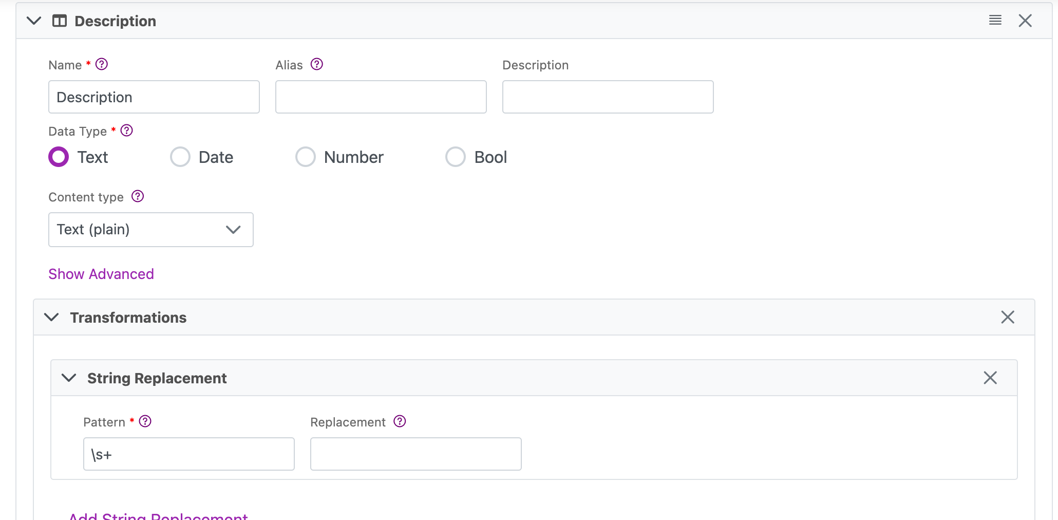The image size is (1058, 520).
Task: Click the Description panel title text
Action: (x=116, y=21)
